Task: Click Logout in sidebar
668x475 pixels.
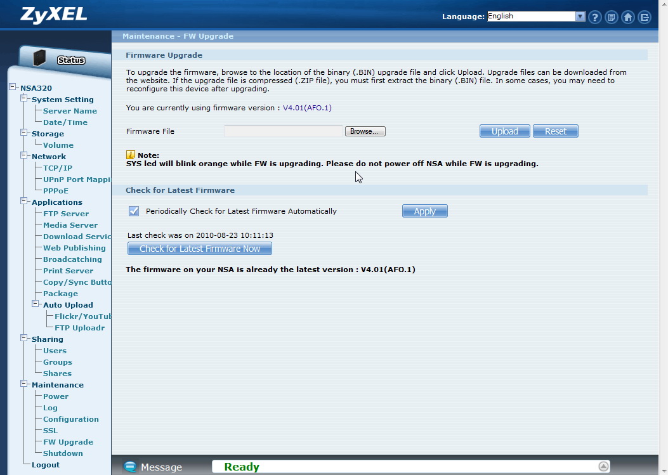Action: pos(46,465)
